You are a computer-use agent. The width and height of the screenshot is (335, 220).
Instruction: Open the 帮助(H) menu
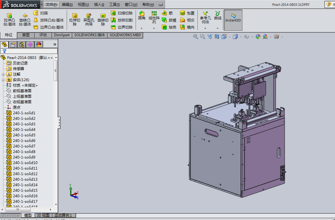coord(148,5)
